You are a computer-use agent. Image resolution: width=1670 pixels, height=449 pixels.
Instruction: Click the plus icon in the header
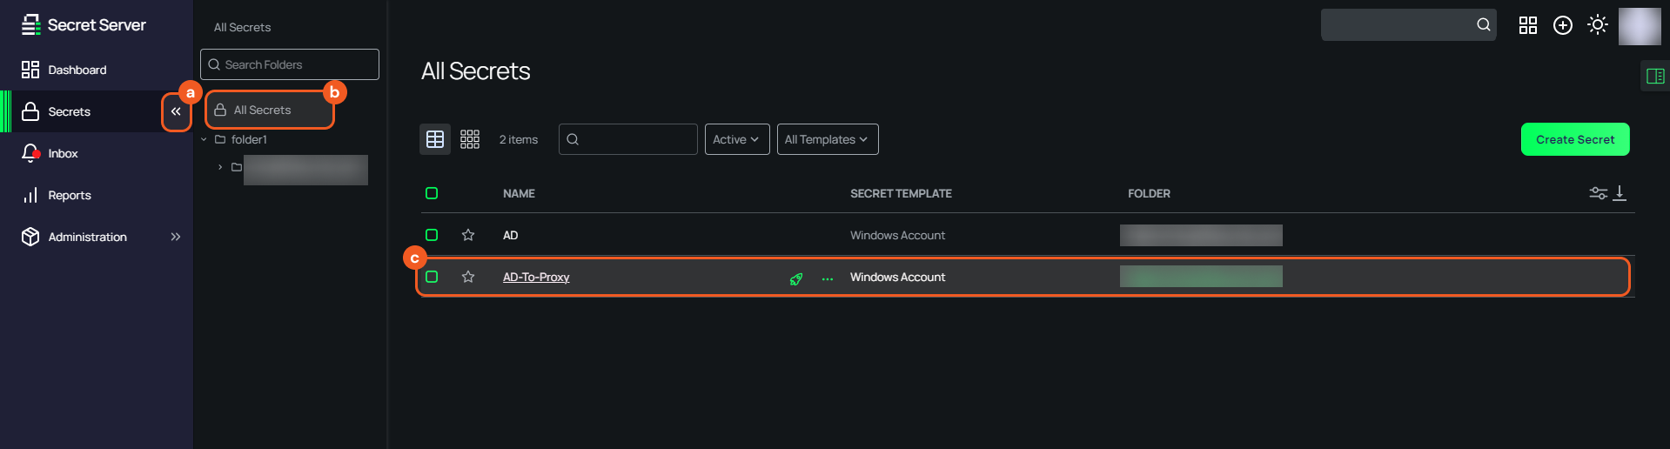tap(1563, 25)
